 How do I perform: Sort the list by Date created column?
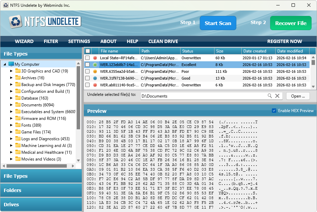point(258,51)
